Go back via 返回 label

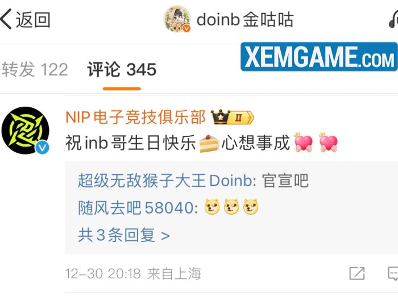tap(33, 20)
